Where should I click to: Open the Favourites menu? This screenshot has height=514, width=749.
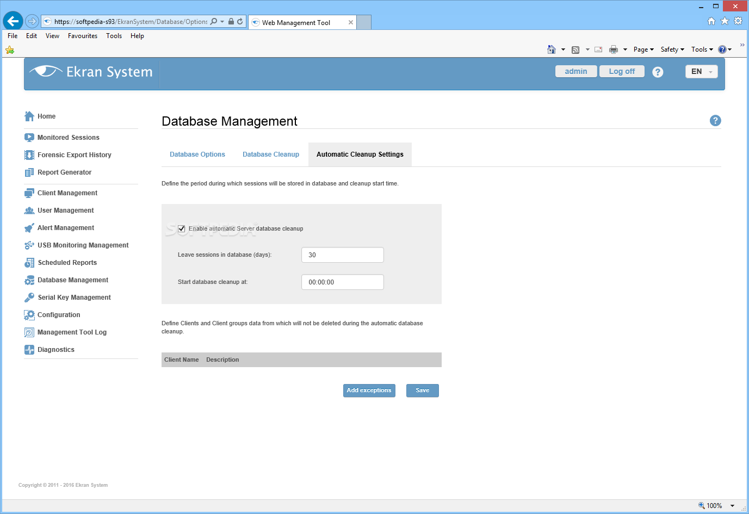click(83, 36)
